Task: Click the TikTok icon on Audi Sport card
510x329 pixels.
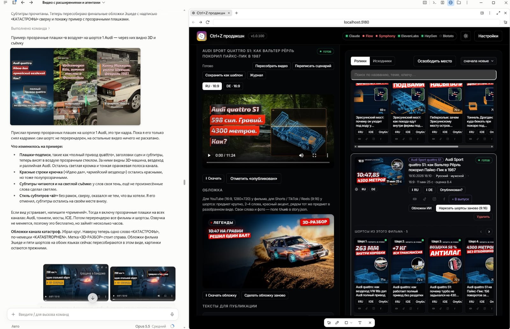Action: click(x=425, y=199)
